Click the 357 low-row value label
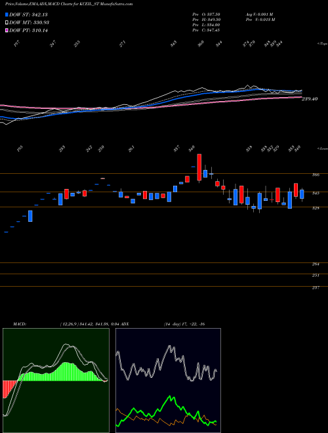The width and height of the screenshot is (328, 433). 176,148
